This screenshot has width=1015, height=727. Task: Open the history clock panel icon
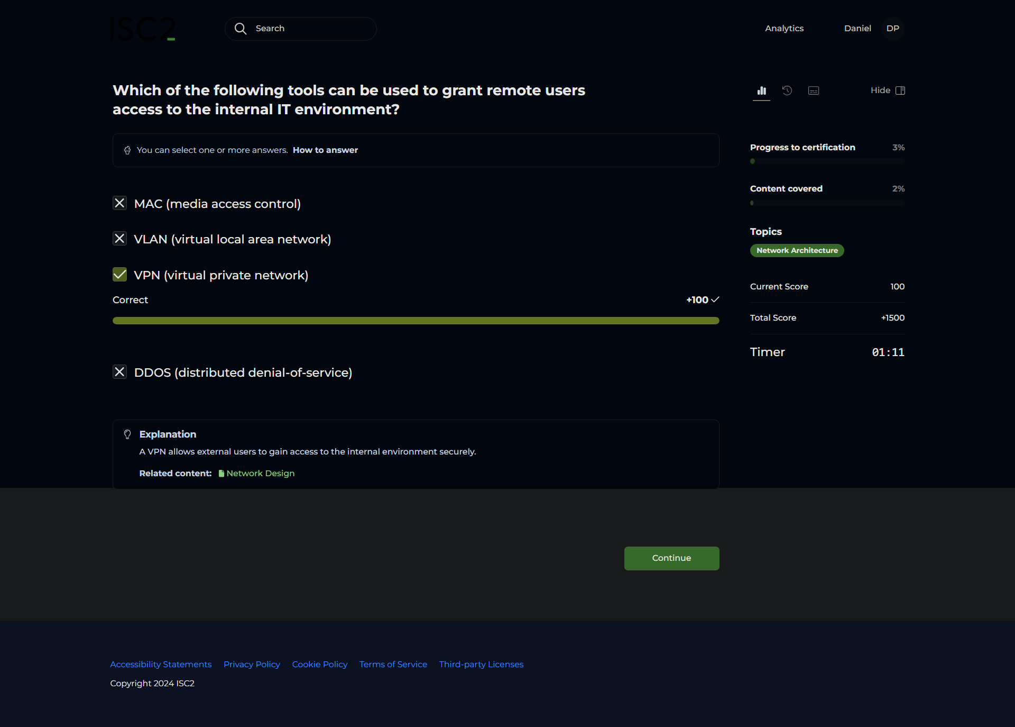787,90
